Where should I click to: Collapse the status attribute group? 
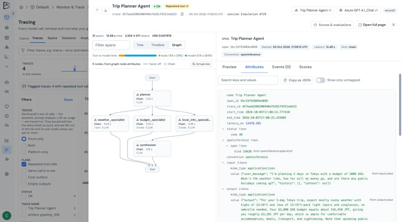pos(224,129)
